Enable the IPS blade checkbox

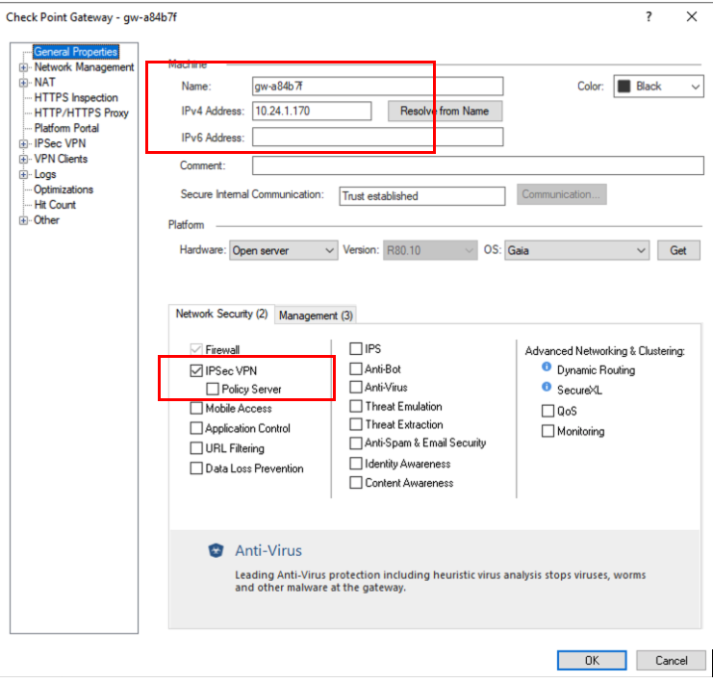[x=356, y=349]
